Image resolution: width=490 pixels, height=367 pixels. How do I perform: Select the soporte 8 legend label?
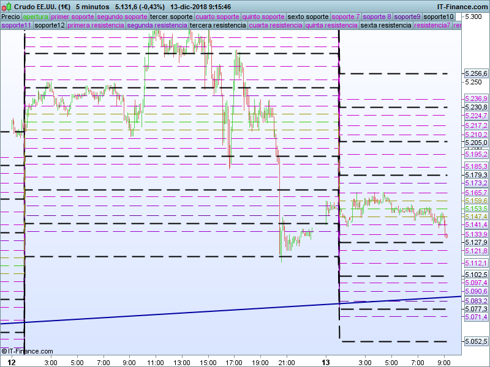[377, 17]
